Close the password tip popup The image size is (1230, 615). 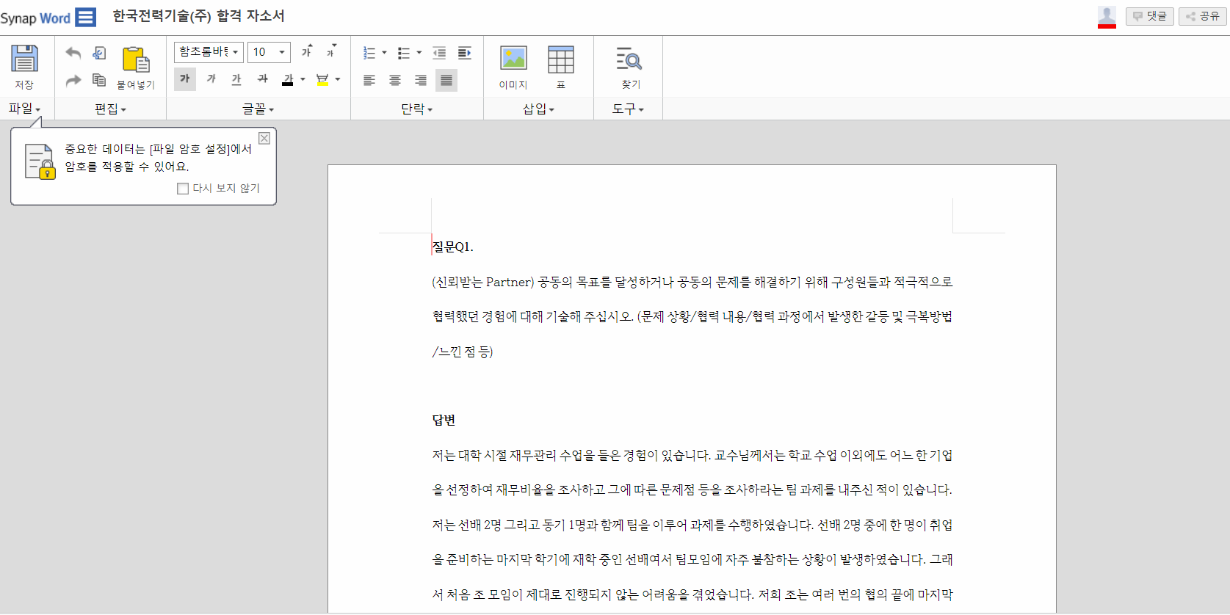(264, 138)
